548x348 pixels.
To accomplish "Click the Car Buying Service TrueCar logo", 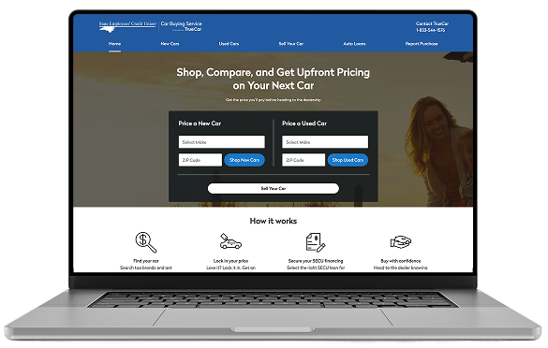I will (181, 26).
